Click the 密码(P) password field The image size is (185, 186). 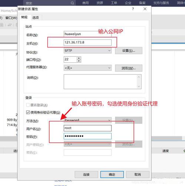click(88, 136)
